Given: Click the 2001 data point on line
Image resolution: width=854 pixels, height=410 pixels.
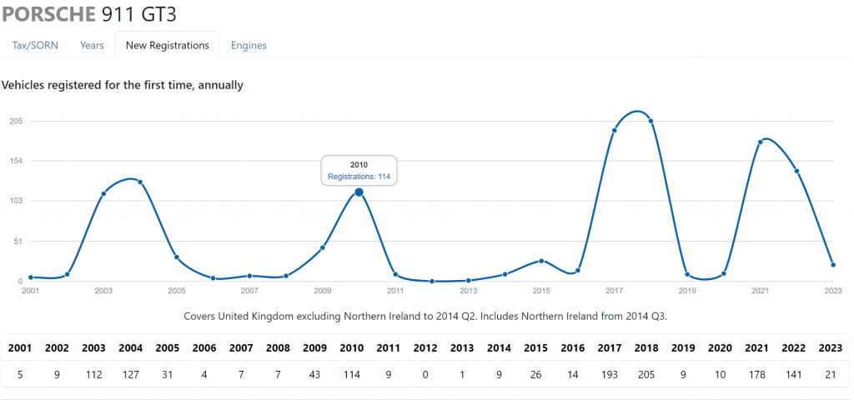Looking at the screenshot, I should coord(31,277).
